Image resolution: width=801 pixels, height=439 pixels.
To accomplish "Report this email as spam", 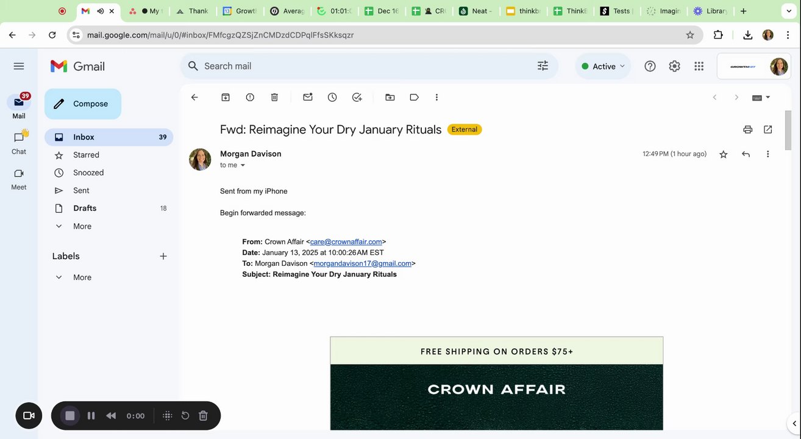I will [250, 97].
